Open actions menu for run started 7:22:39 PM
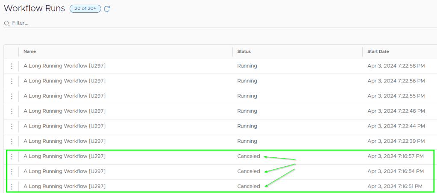The image size is (437, 193). 12,141
